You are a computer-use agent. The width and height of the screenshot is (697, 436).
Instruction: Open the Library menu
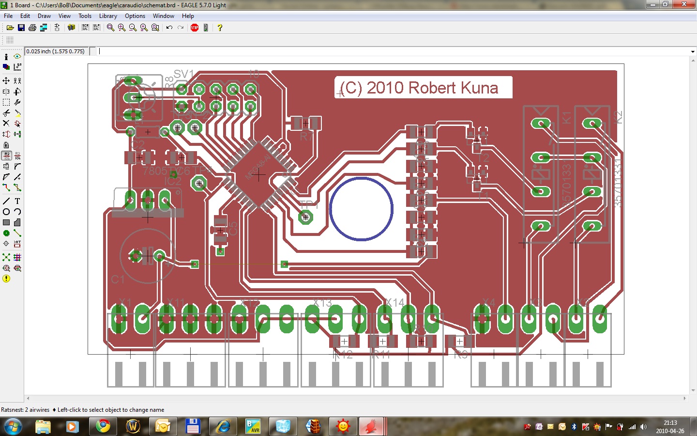pos(108,16)
